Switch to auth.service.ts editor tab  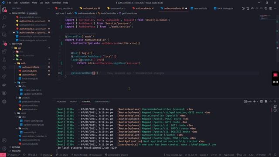[x=90, y=8]
